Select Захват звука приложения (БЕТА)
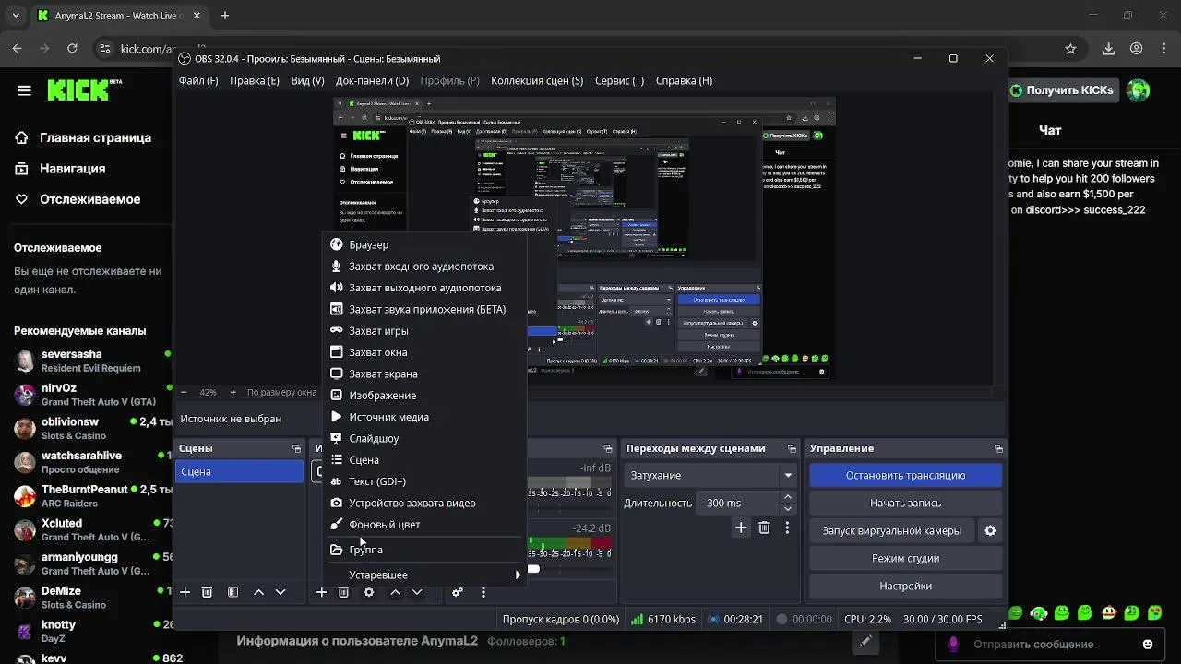Screen dimensions: 1181x664 click(426, 309)
